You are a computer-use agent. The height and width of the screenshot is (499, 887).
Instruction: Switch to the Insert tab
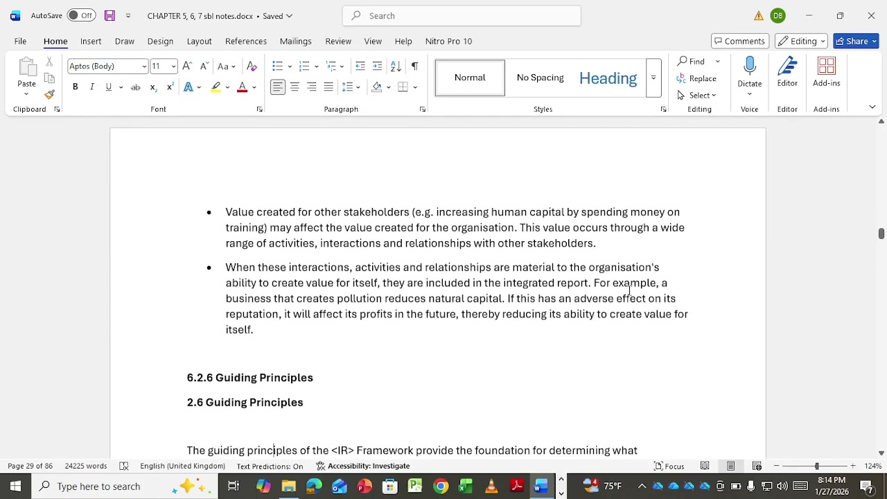click(x=91, y=41)
